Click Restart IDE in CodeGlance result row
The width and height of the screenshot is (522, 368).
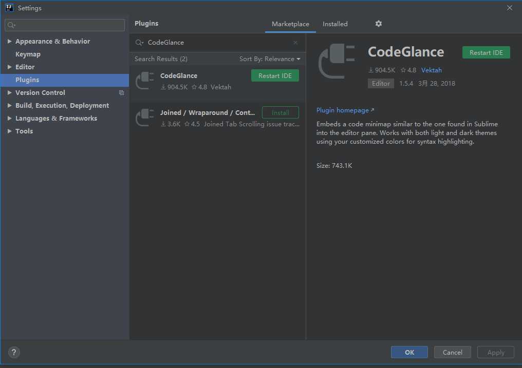pyautogui.click(x=275, y=75)
